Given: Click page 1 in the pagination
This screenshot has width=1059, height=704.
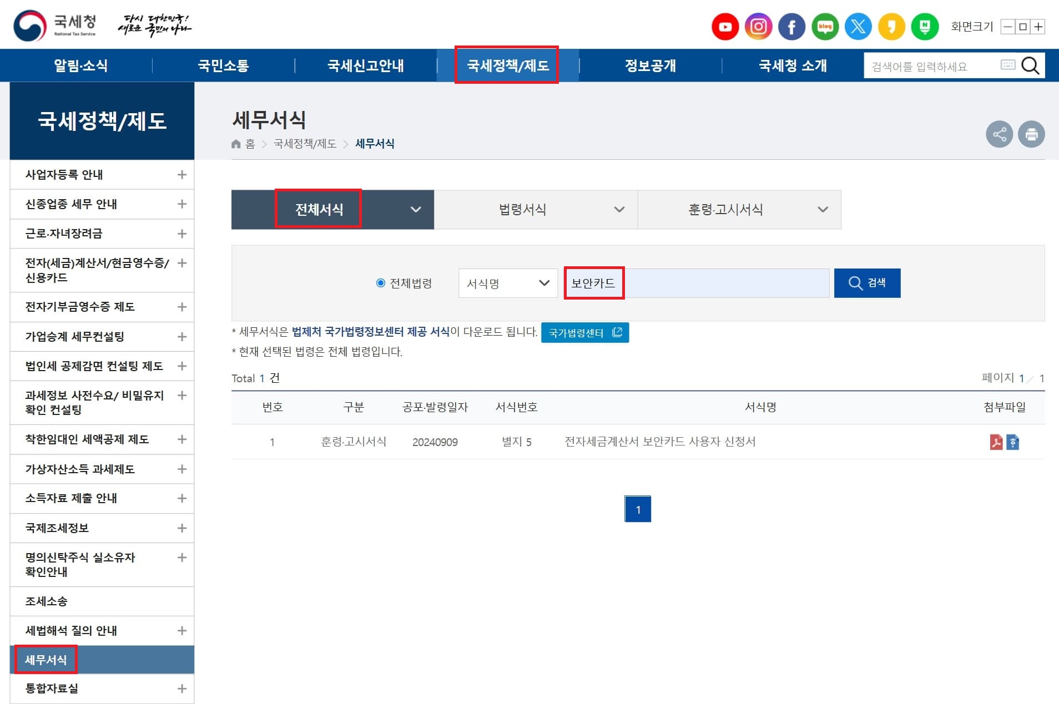Looking at the screenshot, I should [x=638, y=509].
